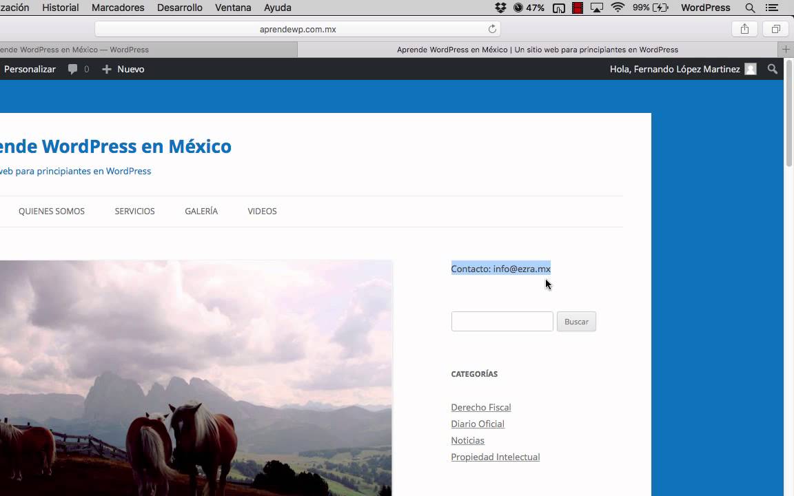Open the Desarrollo menu
794x496 pixels.
pyautogui.click(x=180, y=8)
